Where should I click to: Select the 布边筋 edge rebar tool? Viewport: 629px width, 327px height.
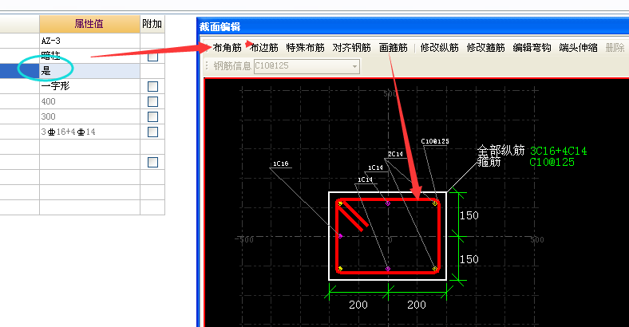tap(263, 48)
